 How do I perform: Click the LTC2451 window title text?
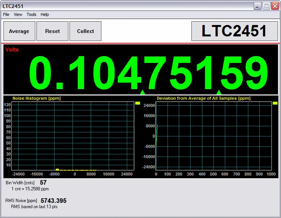click(13, 6)
